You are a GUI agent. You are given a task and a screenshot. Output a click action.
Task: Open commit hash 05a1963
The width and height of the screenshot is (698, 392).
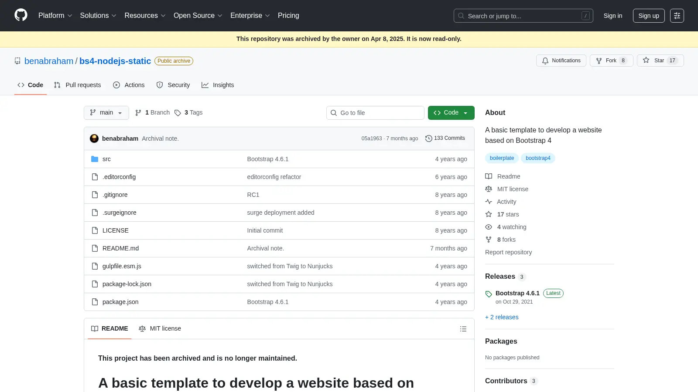click(372, 139)
